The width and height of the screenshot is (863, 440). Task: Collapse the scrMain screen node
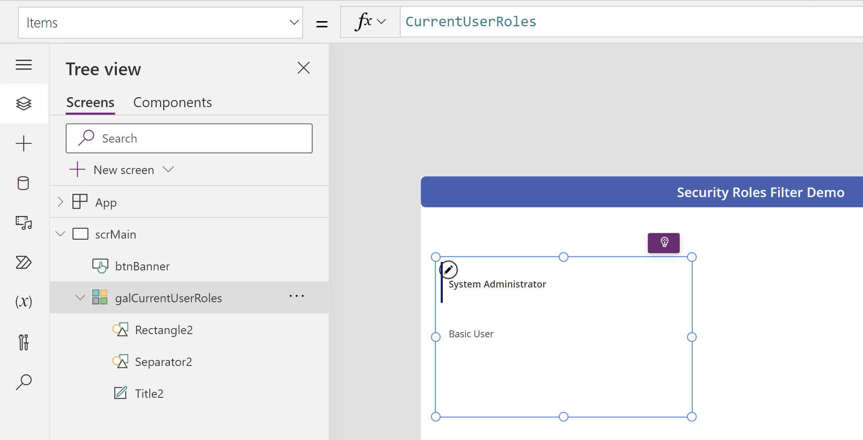[61, 234]
